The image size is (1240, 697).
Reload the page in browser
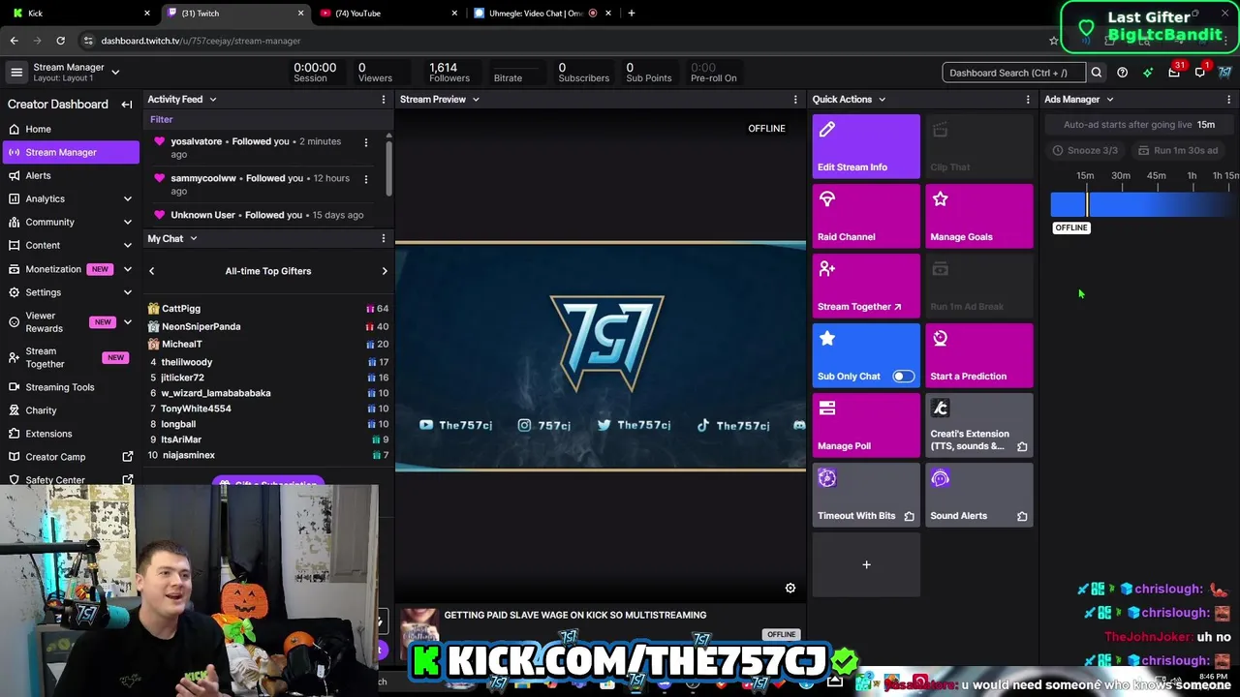(x=60, y=41)
